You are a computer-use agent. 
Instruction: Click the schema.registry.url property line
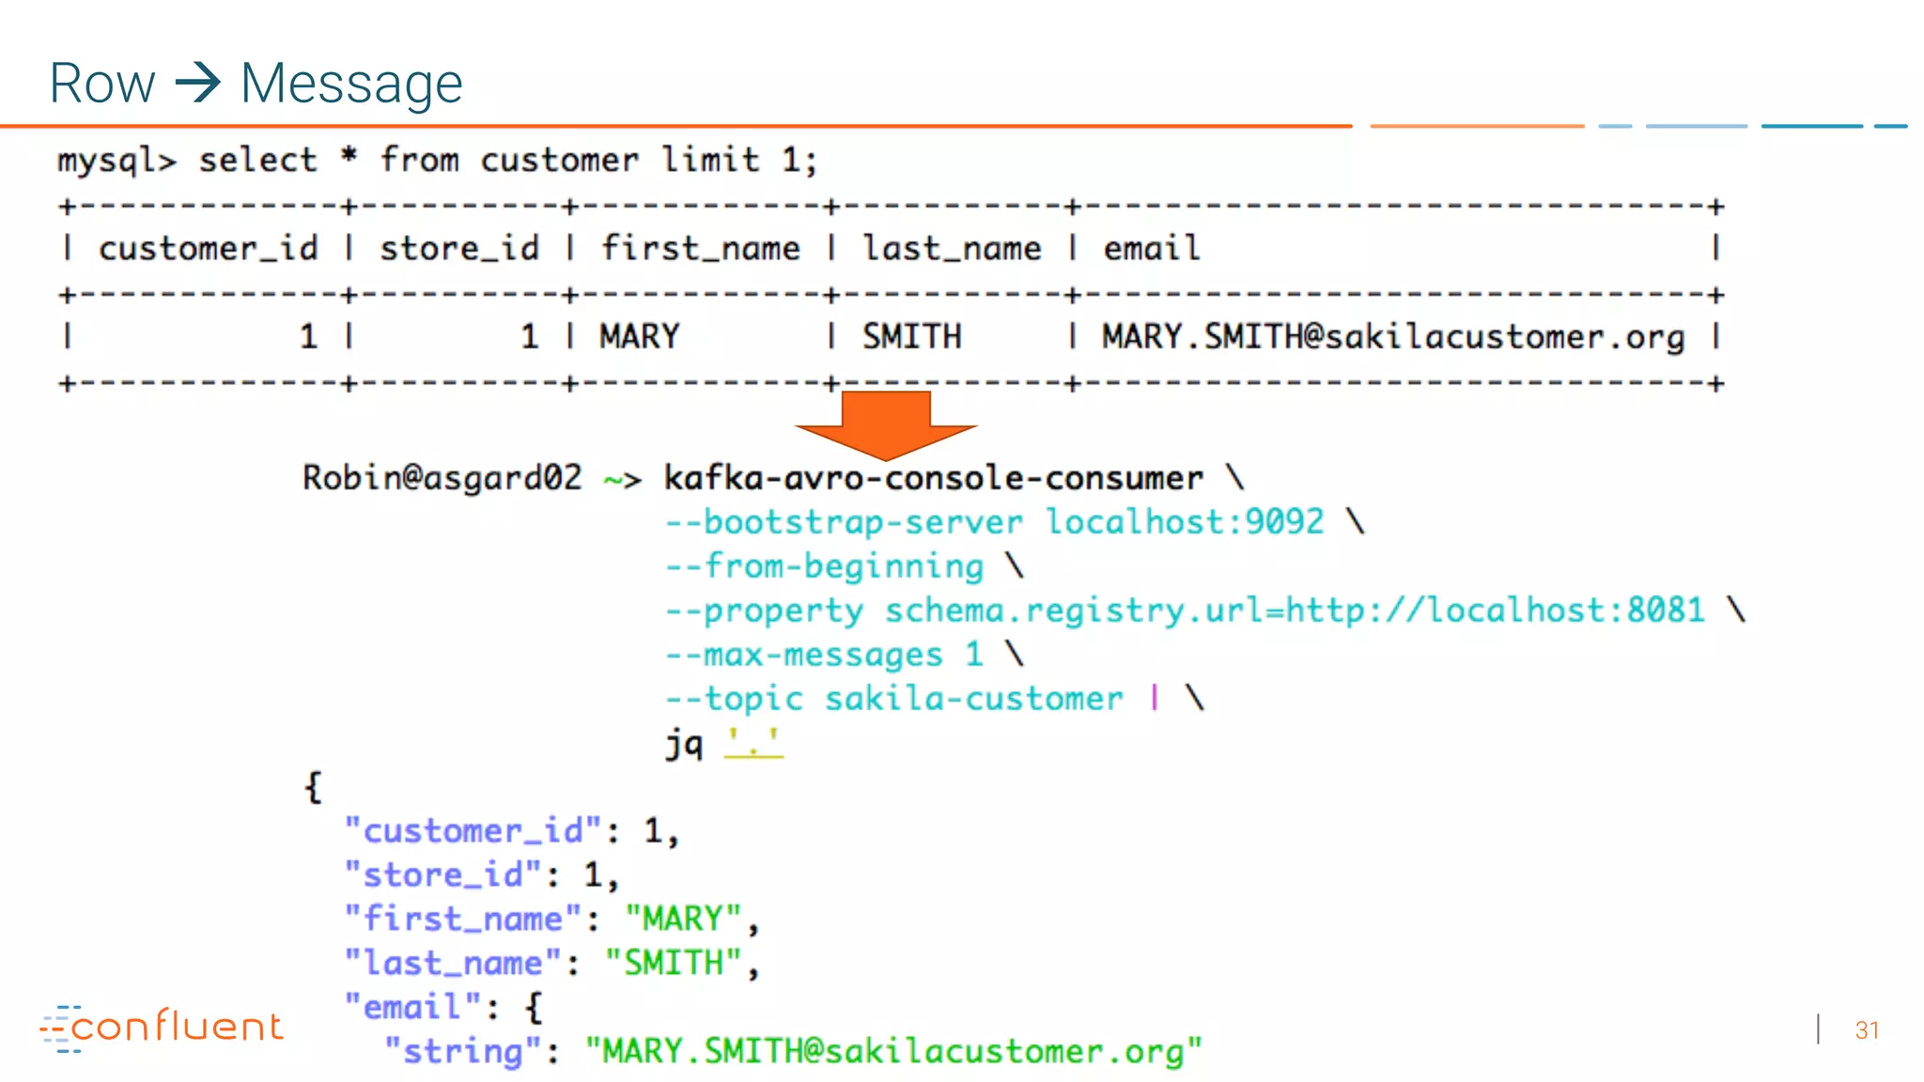[1186, 611]
